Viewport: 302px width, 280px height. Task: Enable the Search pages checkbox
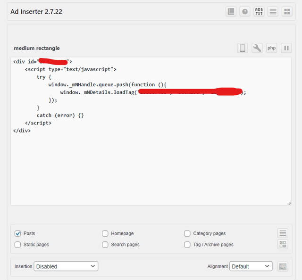[105, 245]
